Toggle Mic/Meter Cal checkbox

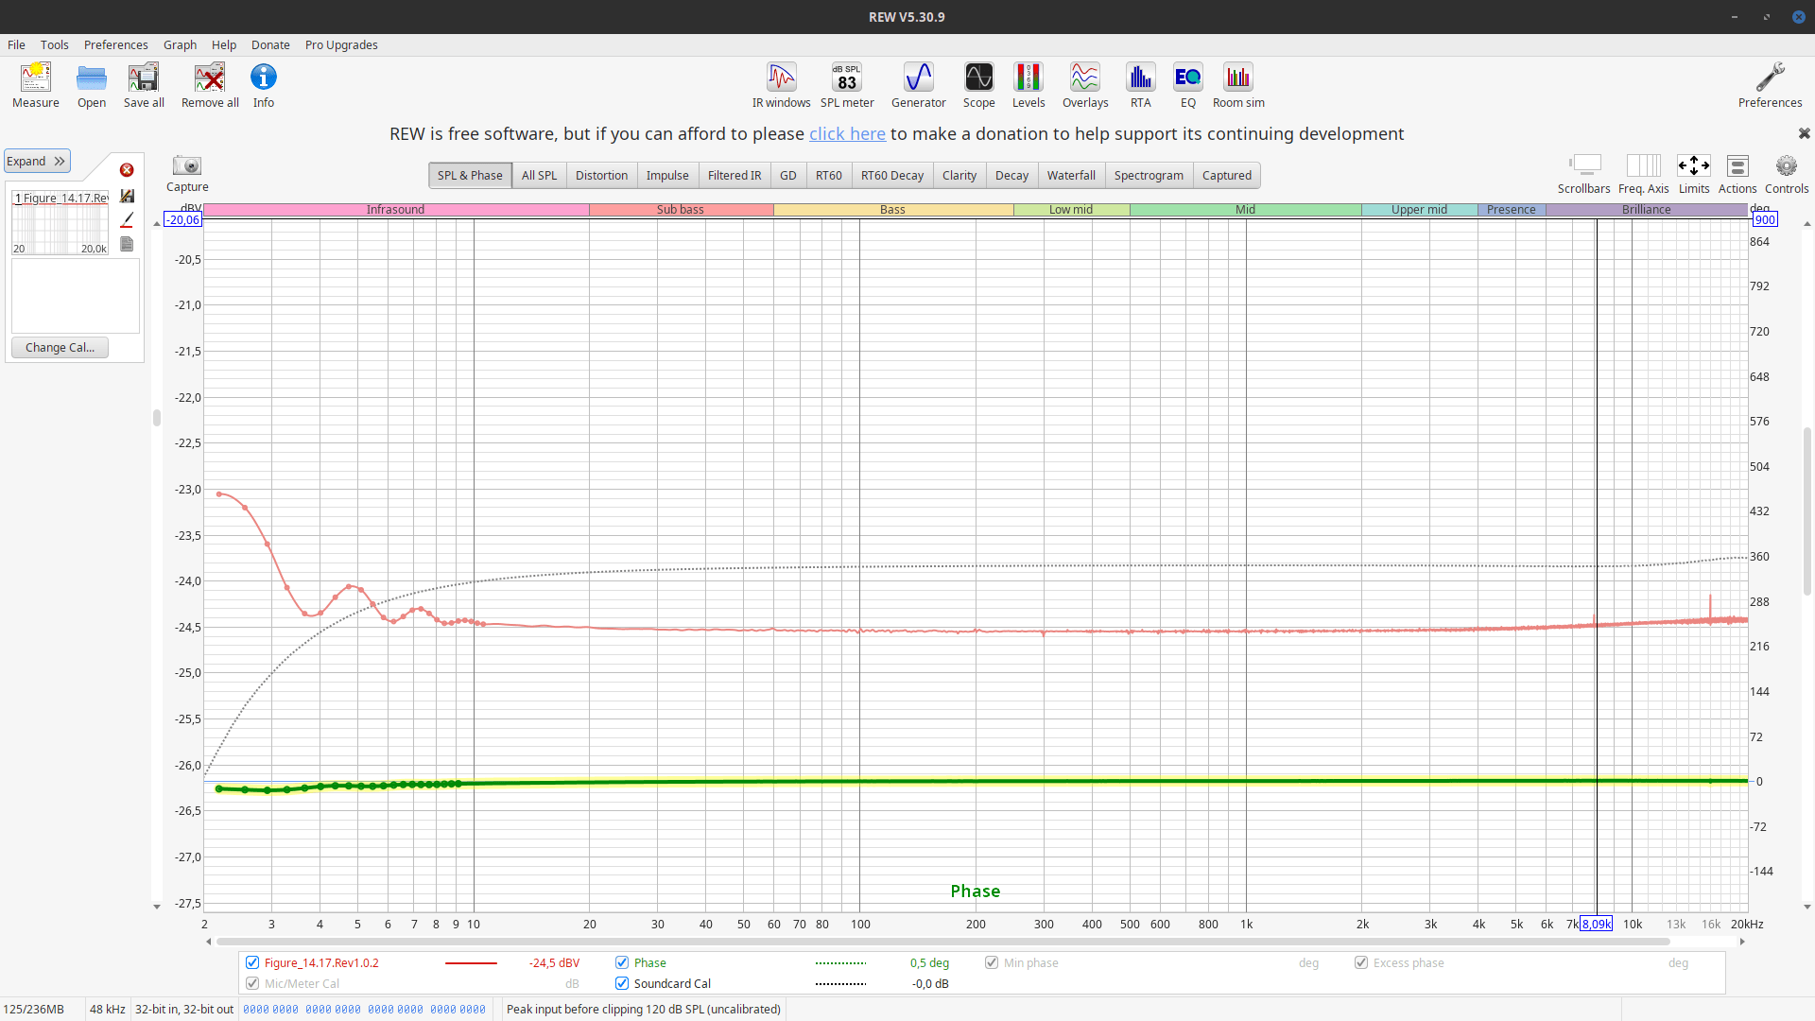coord(252,983)
